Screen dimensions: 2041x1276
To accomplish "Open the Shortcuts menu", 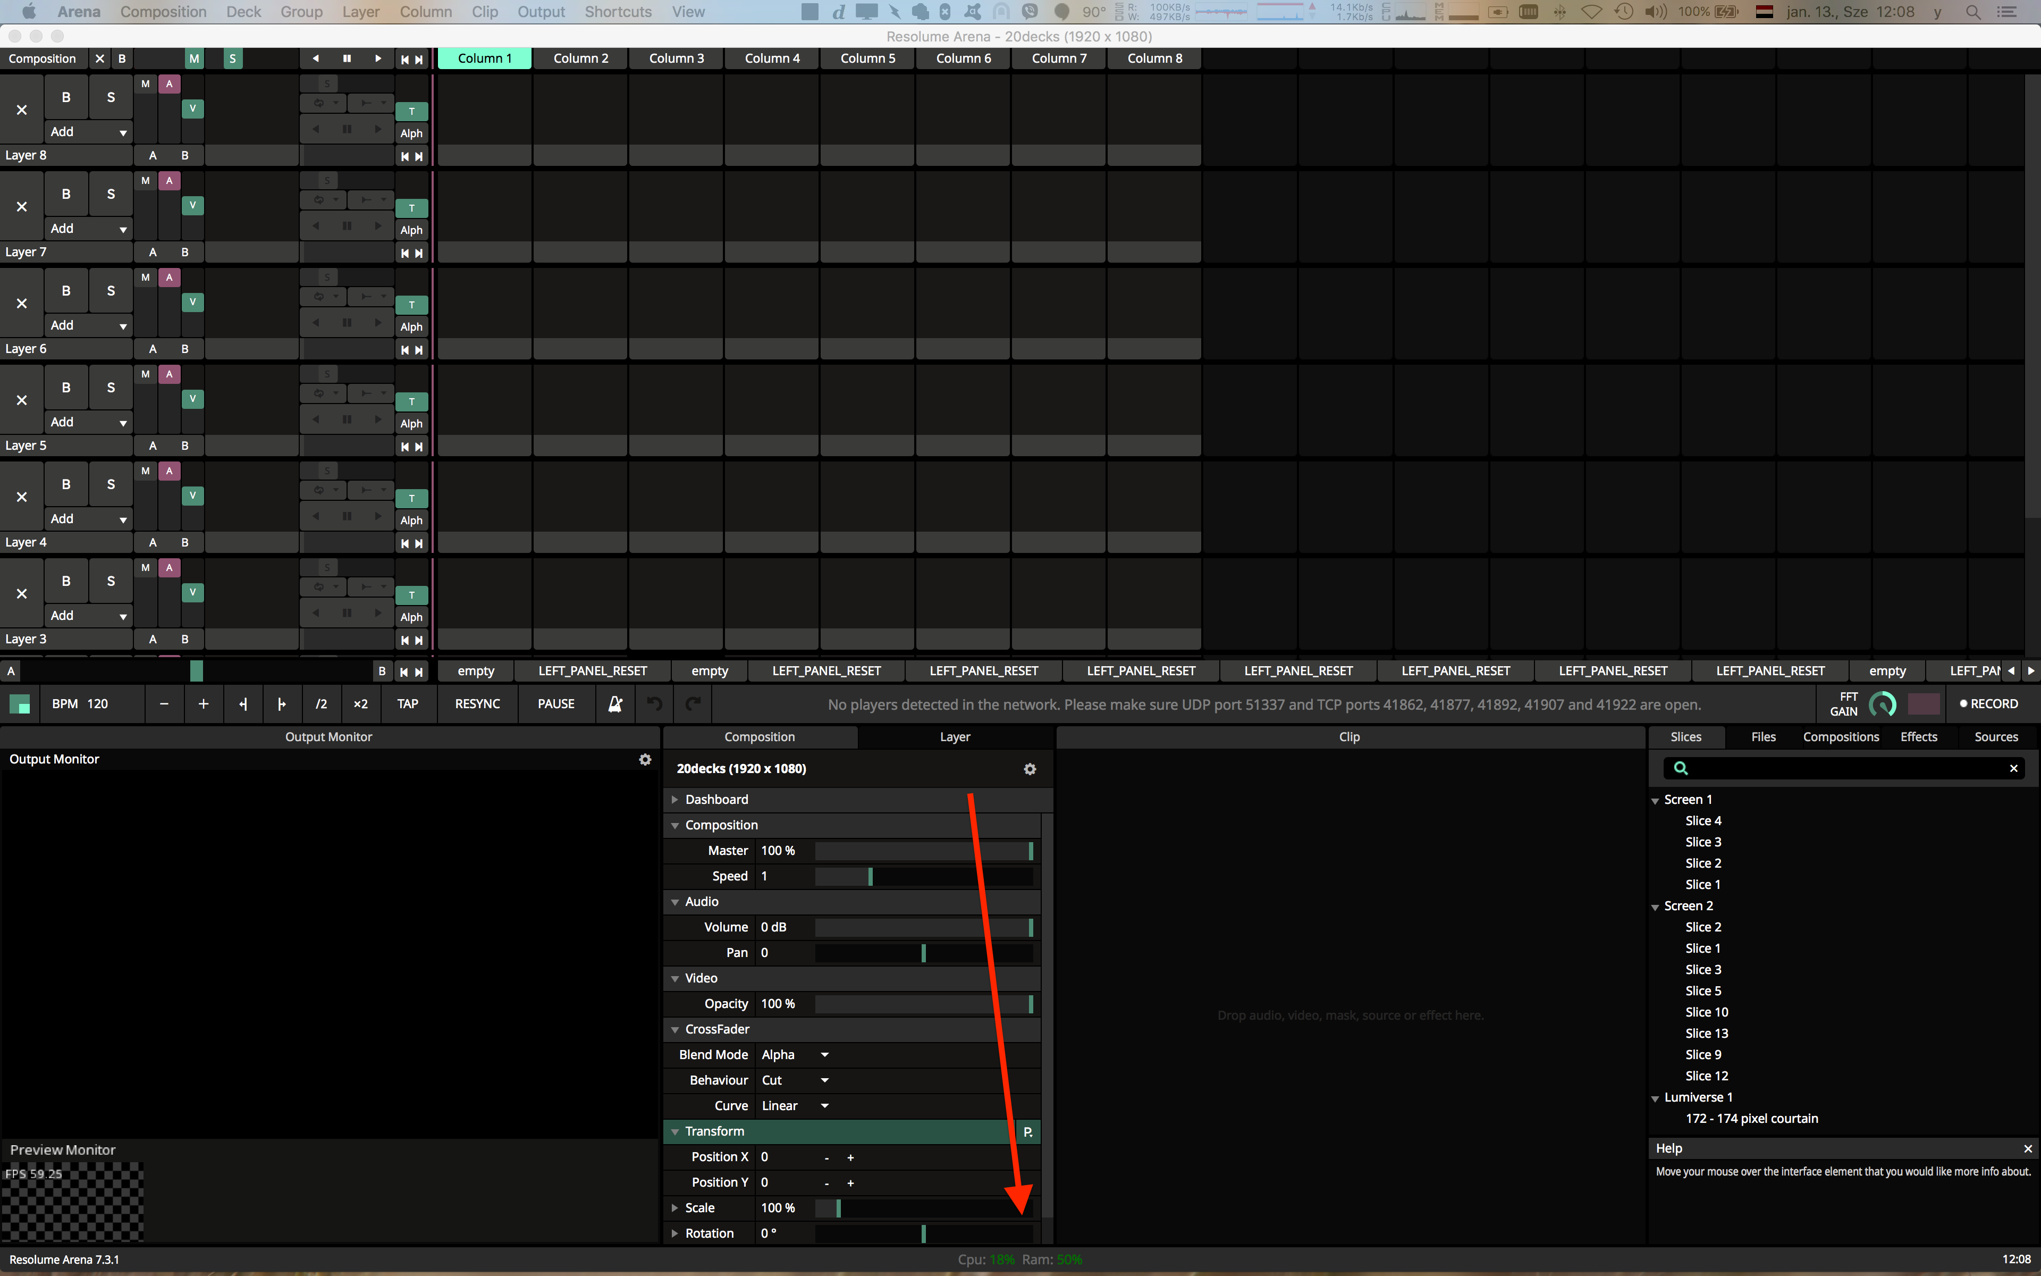I will click(x=618, y=12).
